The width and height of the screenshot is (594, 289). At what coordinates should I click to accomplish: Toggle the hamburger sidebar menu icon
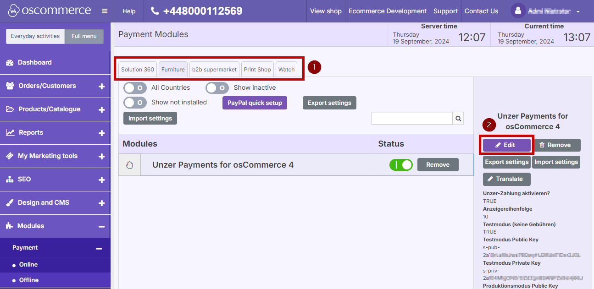(105, 11)
